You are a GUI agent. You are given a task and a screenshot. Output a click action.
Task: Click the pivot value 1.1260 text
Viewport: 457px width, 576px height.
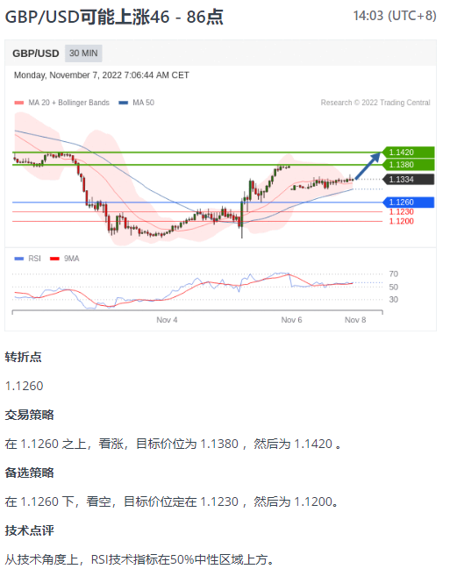[x=25, y=386]
